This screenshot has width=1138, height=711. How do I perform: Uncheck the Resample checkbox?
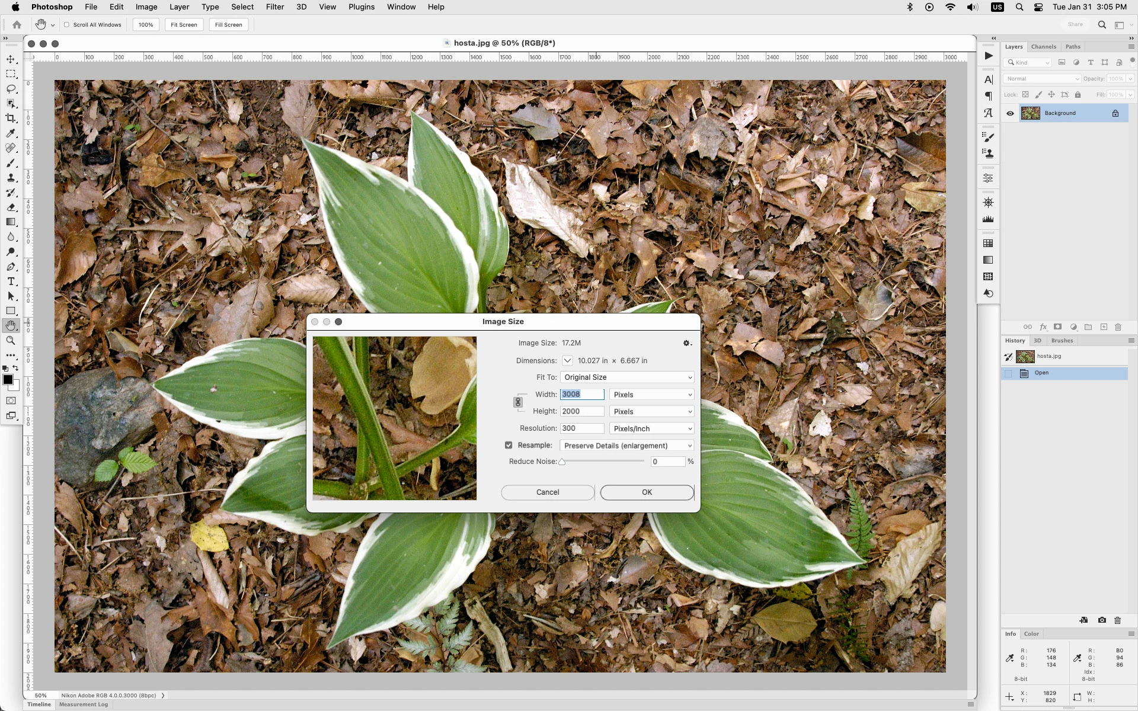tap(509, 445)
